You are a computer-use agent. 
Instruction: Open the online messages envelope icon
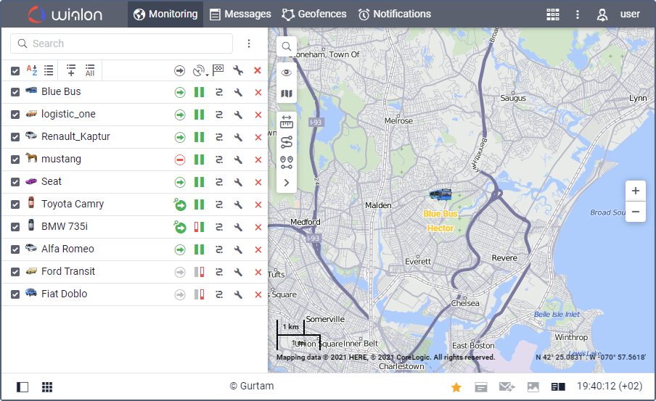(x=507, y=387)
